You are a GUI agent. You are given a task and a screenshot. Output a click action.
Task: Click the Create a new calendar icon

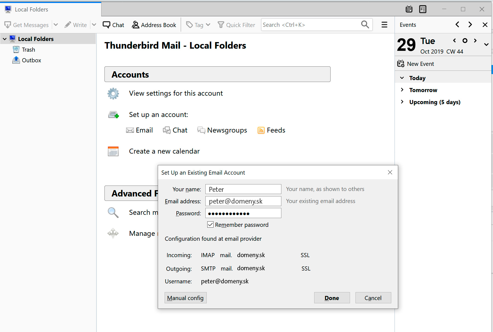click(x=113, y=151)
